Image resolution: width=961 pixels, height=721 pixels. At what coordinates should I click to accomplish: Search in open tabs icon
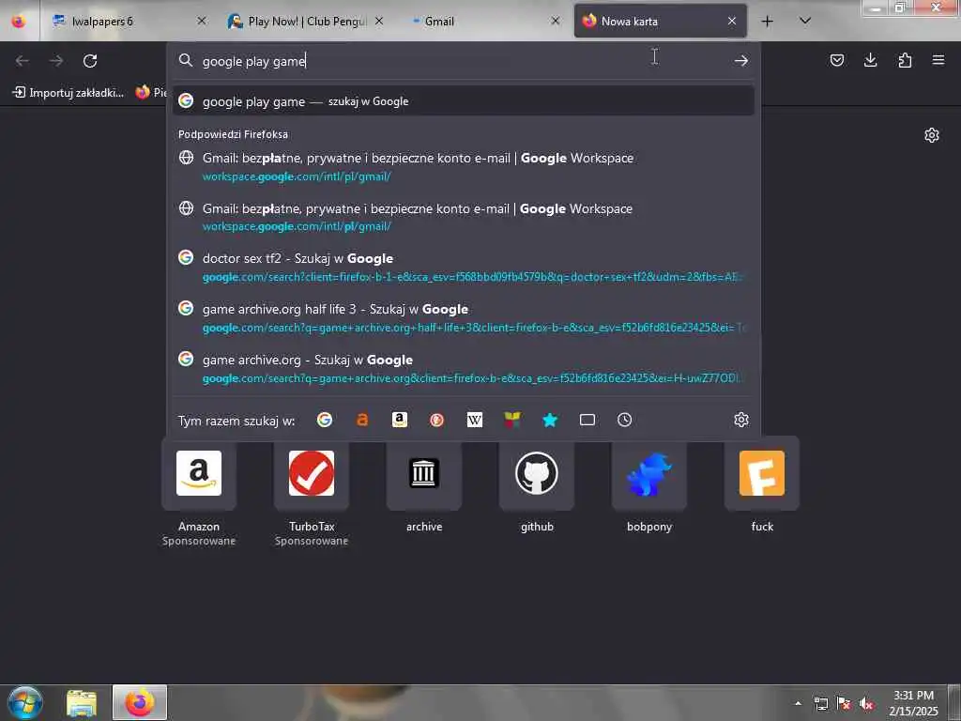click(587, 420)
